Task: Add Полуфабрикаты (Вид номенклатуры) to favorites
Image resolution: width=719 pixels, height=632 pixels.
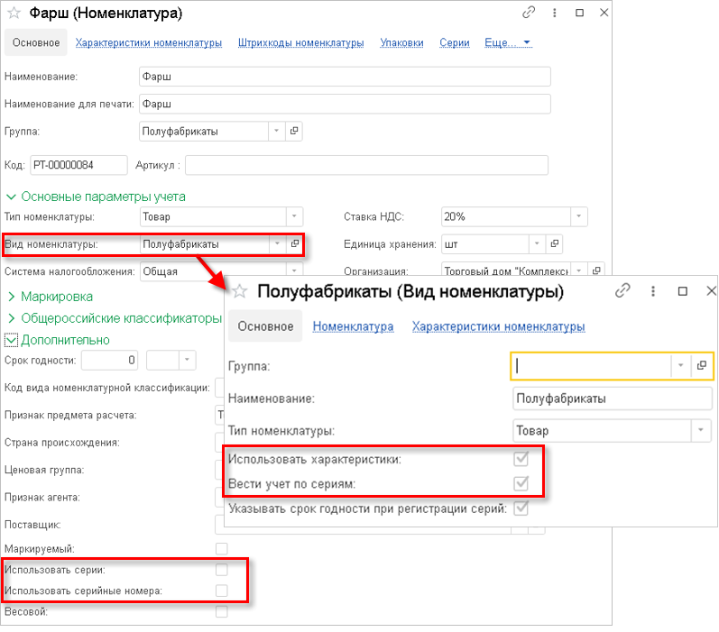Action: point(240,291)
